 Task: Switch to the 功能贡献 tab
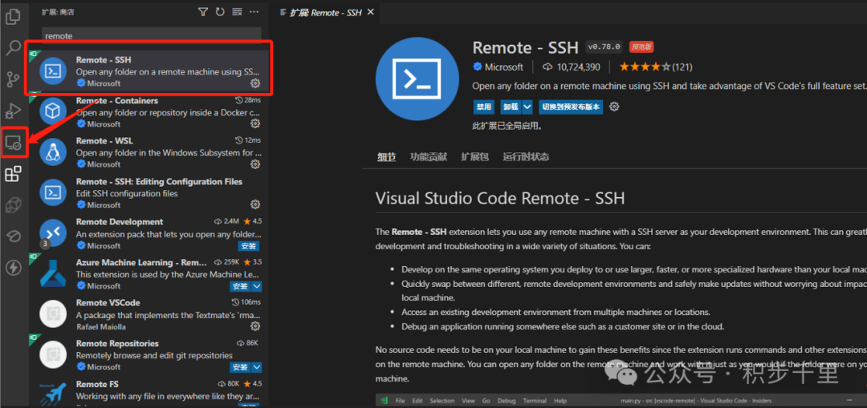click(429, 157)
